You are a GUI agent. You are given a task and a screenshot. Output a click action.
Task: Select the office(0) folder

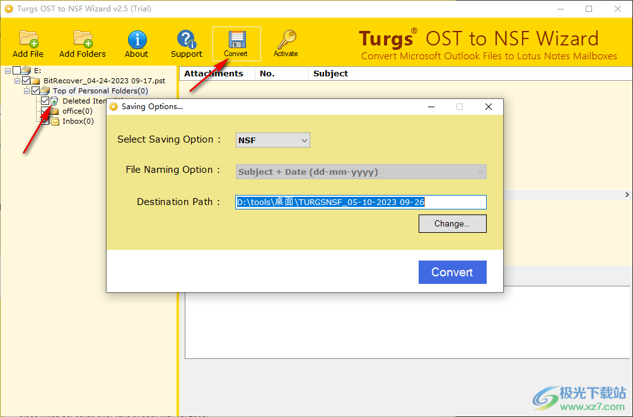click(77, 110)
